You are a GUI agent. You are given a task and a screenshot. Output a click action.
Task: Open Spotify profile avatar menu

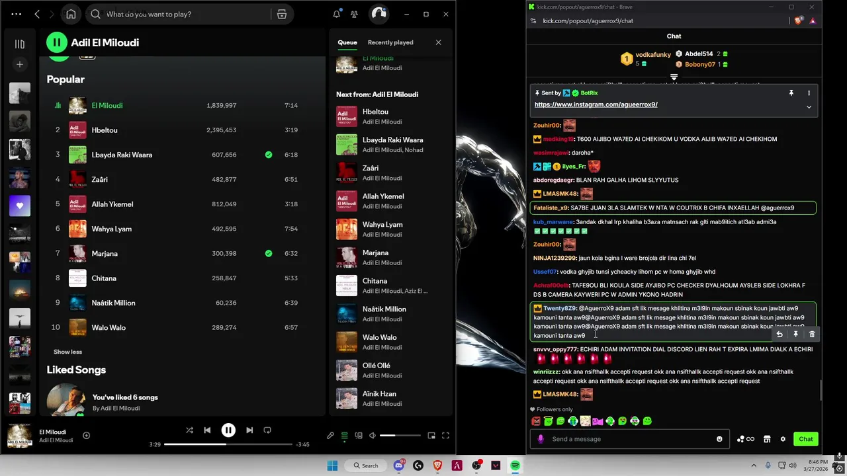point(378,14)
